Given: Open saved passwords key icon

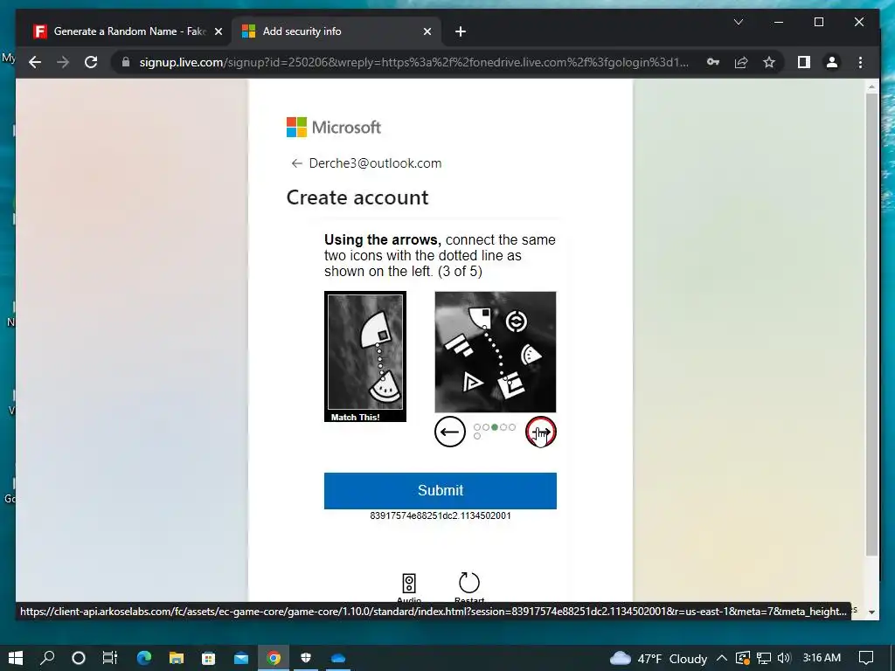Looking at the screenshot, I should pyautogui.click(x=713, y=62).
